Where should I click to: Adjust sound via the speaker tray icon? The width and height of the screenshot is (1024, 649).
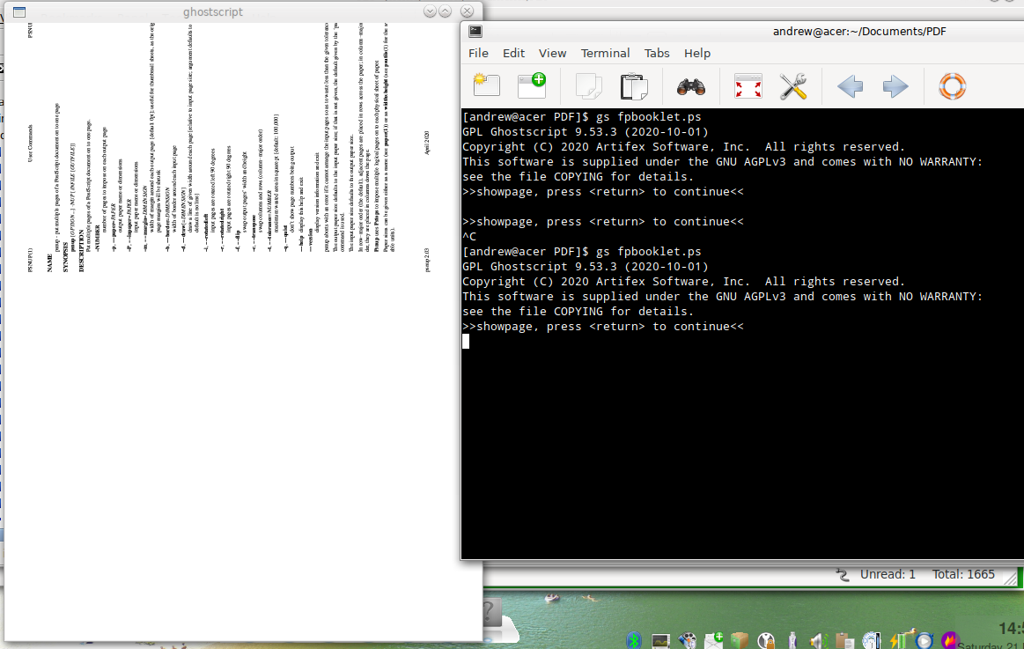818,639
